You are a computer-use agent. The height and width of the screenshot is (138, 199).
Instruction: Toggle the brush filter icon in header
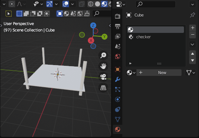87,14
